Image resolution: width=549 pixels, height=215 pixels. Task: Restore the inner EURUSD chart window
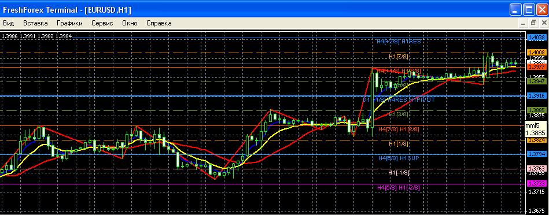pyautogui.click(x=533, y=23)
